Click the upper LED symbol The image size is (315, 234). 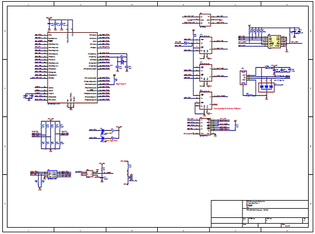(x=103, y=131)
